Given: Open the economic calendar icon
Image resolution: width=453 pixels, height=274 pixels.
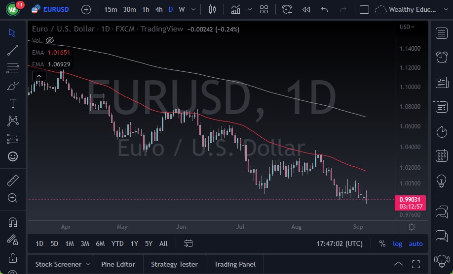Looking at the screenshot, I should point(442,156).
